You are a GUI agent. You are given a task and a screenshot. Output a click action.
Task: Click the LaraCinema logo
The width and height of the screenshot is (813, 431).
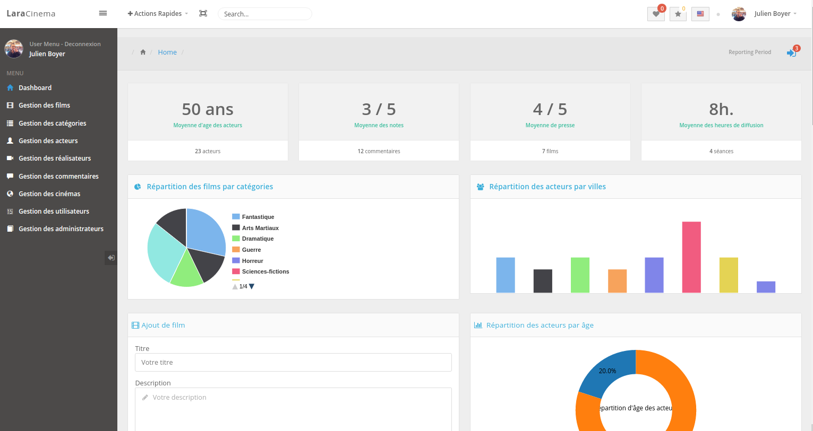point(31,14)
